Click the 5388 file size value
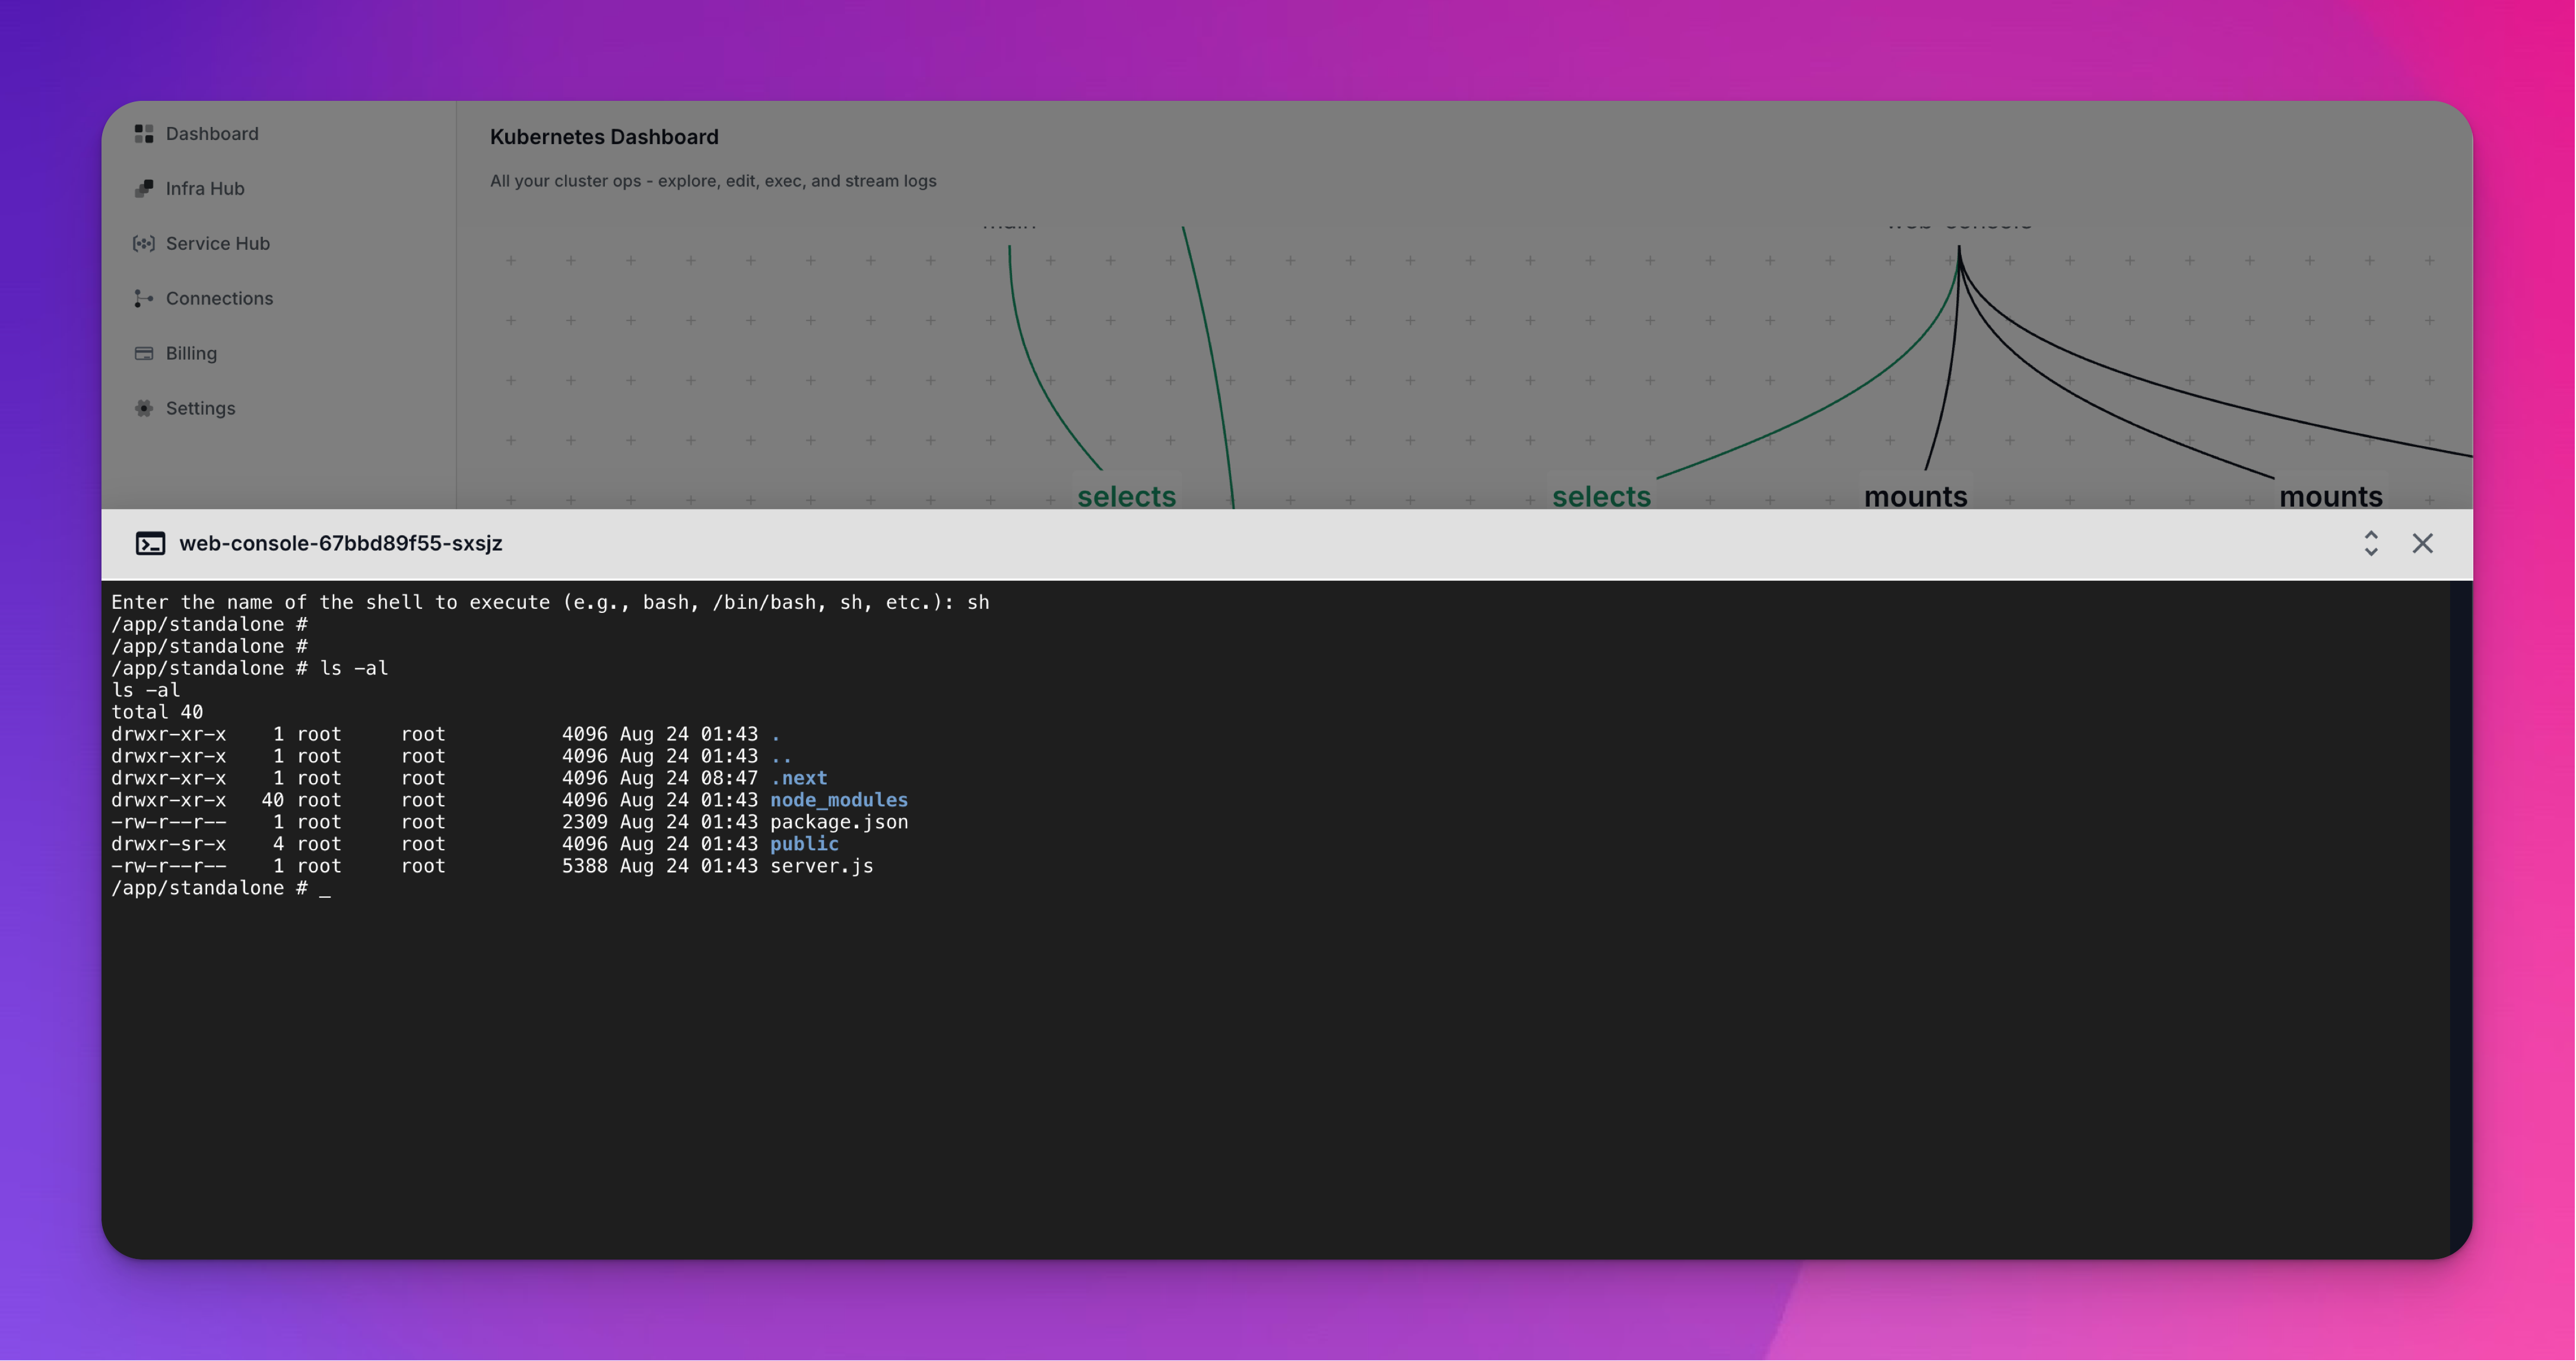This screenshot has width=2576, height=1361. 585,866
